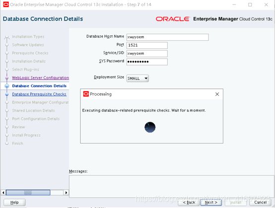
Task: Click the Cancel button
Action: click(260, 203)
